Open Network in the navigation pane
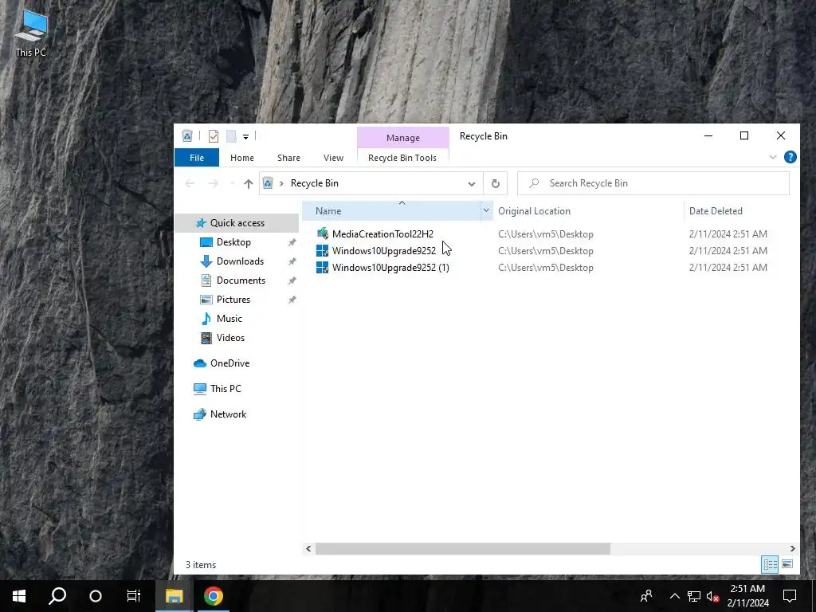This screenshot has width=816, height=612. click(x=228, y=414)
